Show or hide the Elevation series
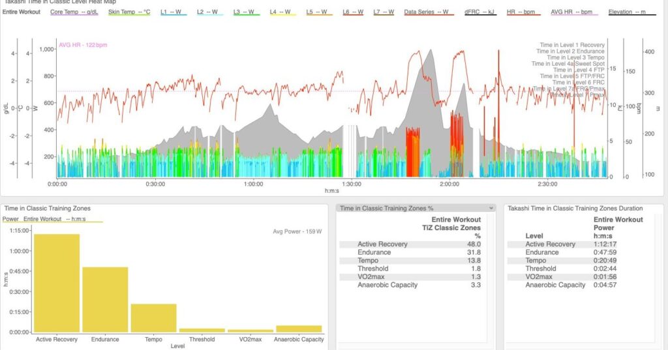Screen dimensions: 668x350 (631, 12)
